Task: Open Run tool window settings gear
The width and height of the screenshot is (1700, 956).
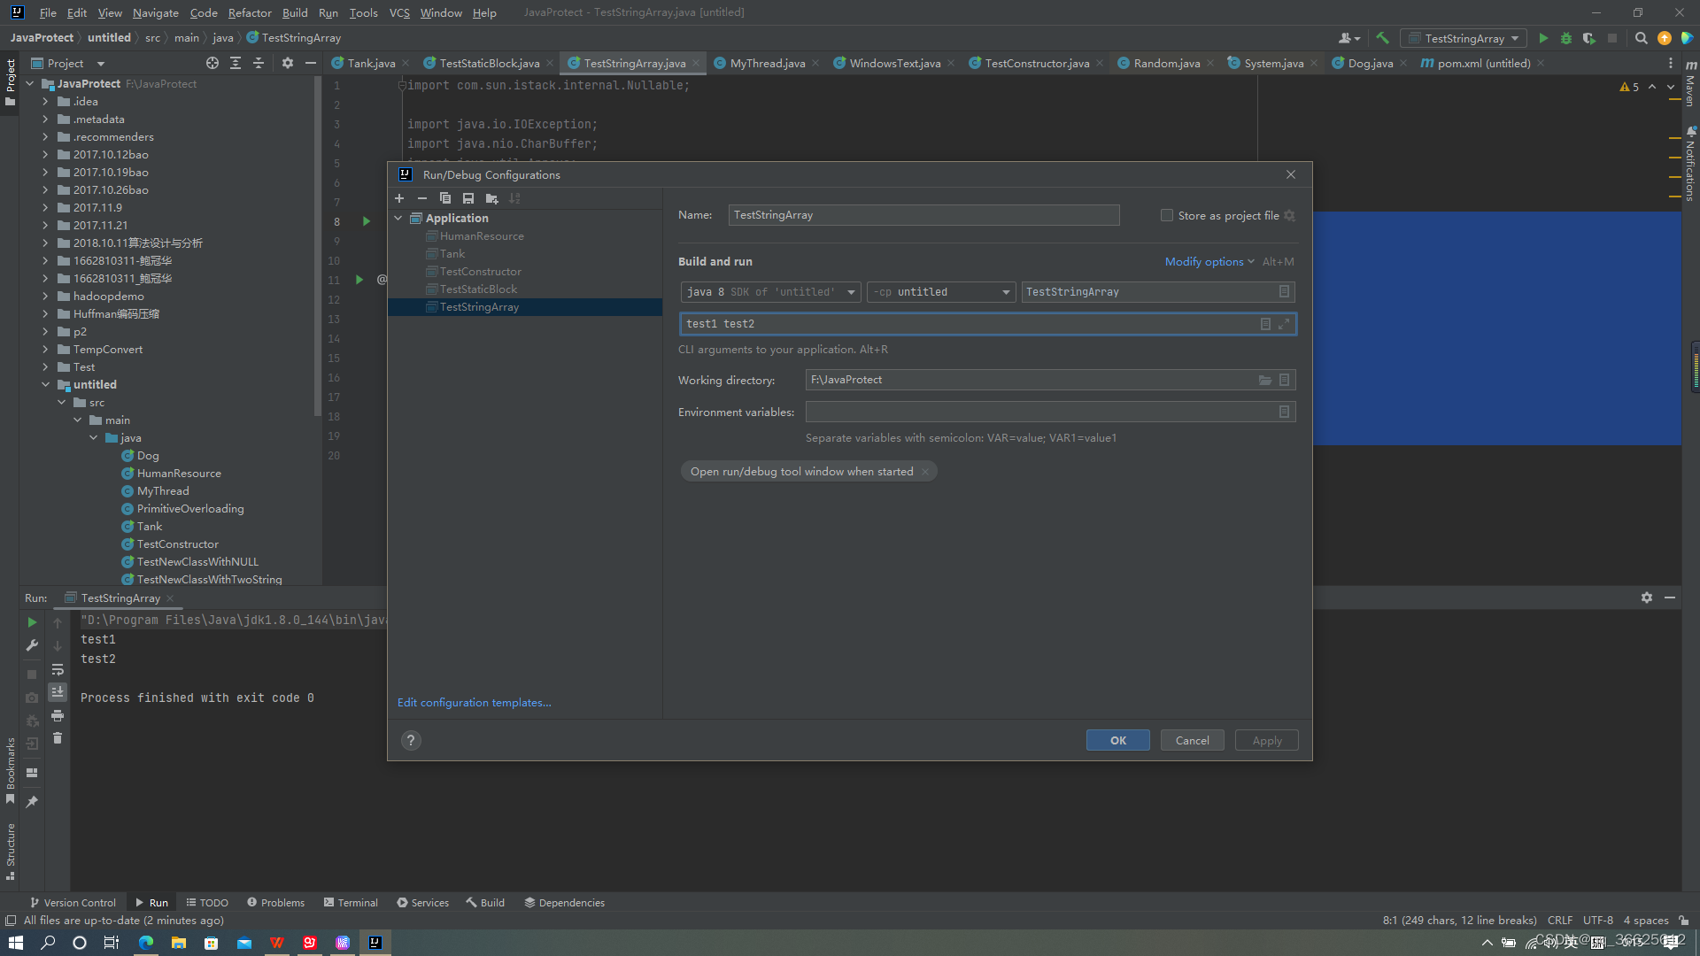Action: point(1647,597)
